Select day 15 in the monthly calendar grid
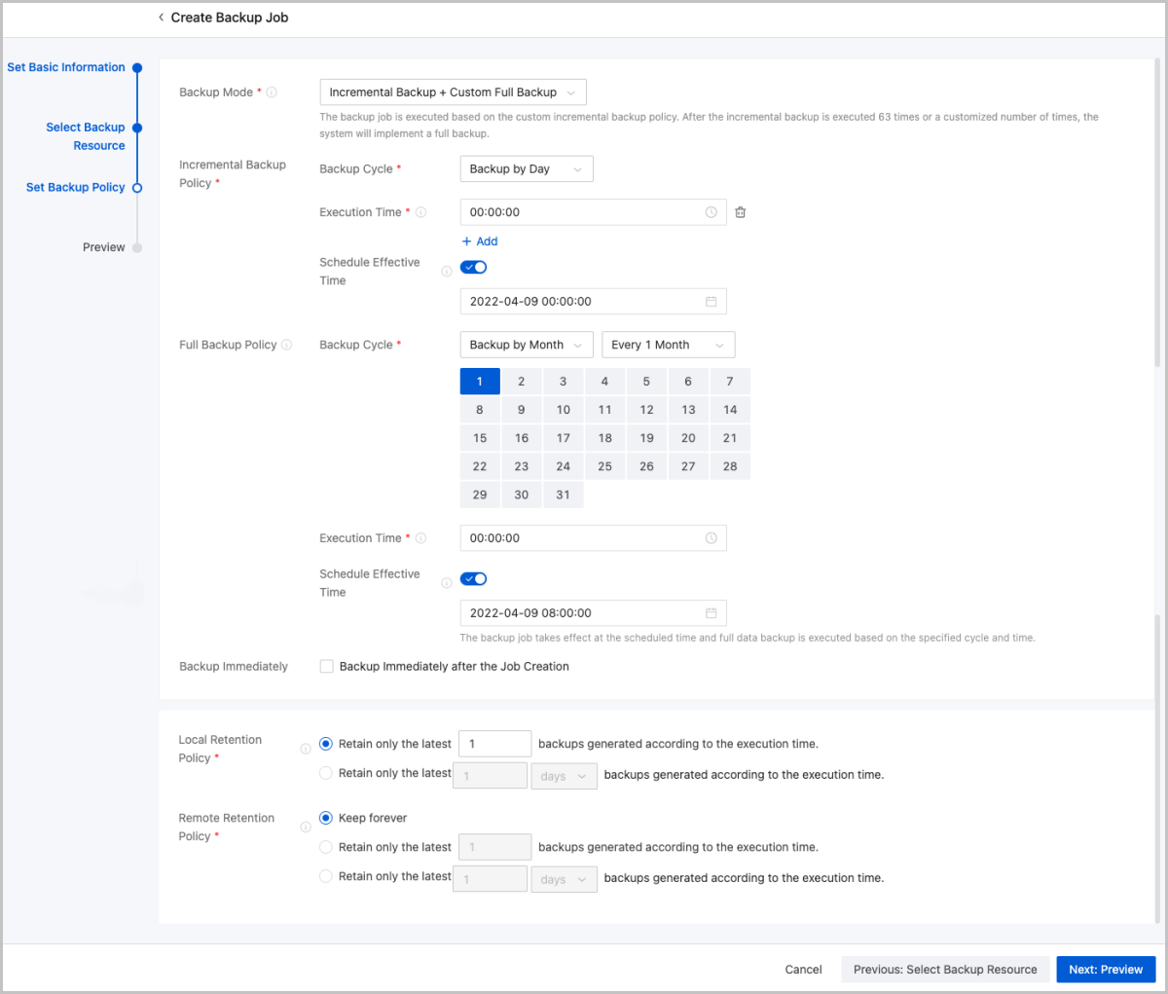The image size is (1168, 994). pos(480,438)
